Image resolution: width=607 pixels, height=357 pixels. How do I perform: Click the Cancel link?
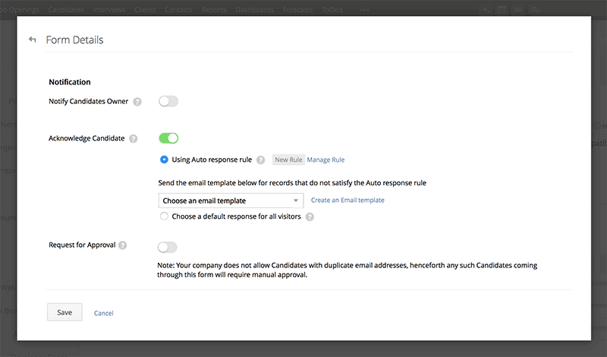[x=104, y=313]
